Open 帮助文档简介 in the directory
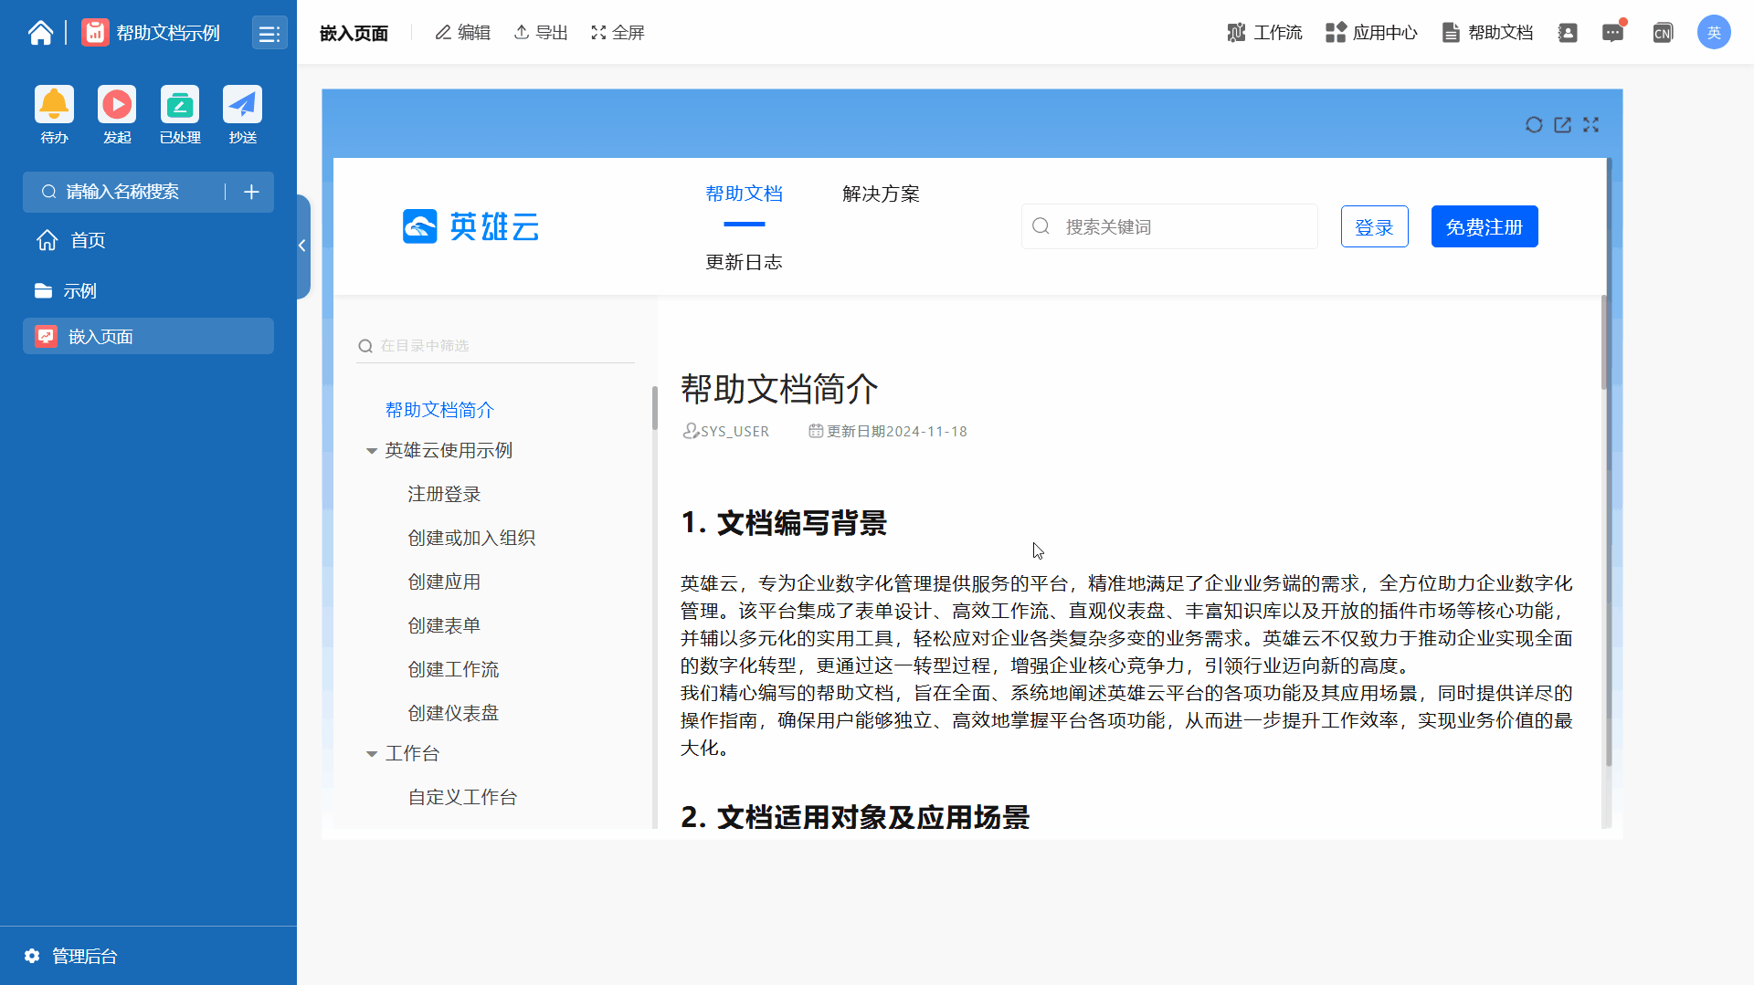 click(x=439, y=410)
